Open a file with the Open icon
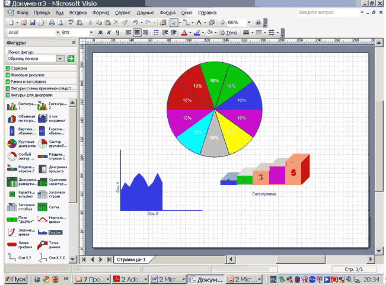This screenshot has height=285, width=386. tap(24, 23)
